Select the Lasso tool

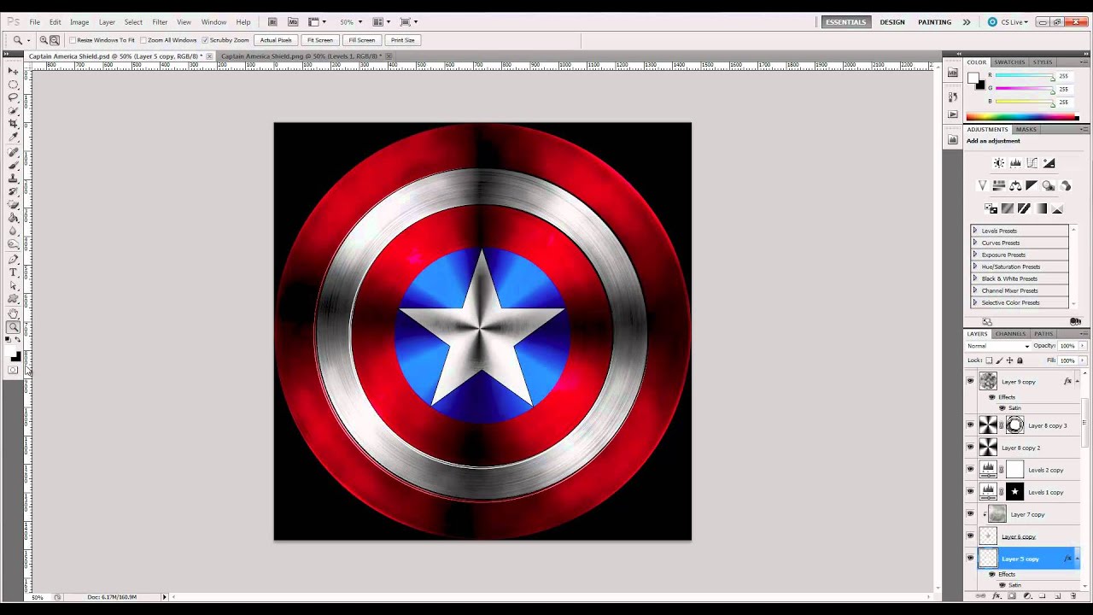click(x=14, y=97)
